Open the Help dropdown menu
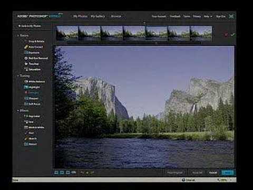The width and height of the screenshot is (253, 190). (x=208, y=16)
